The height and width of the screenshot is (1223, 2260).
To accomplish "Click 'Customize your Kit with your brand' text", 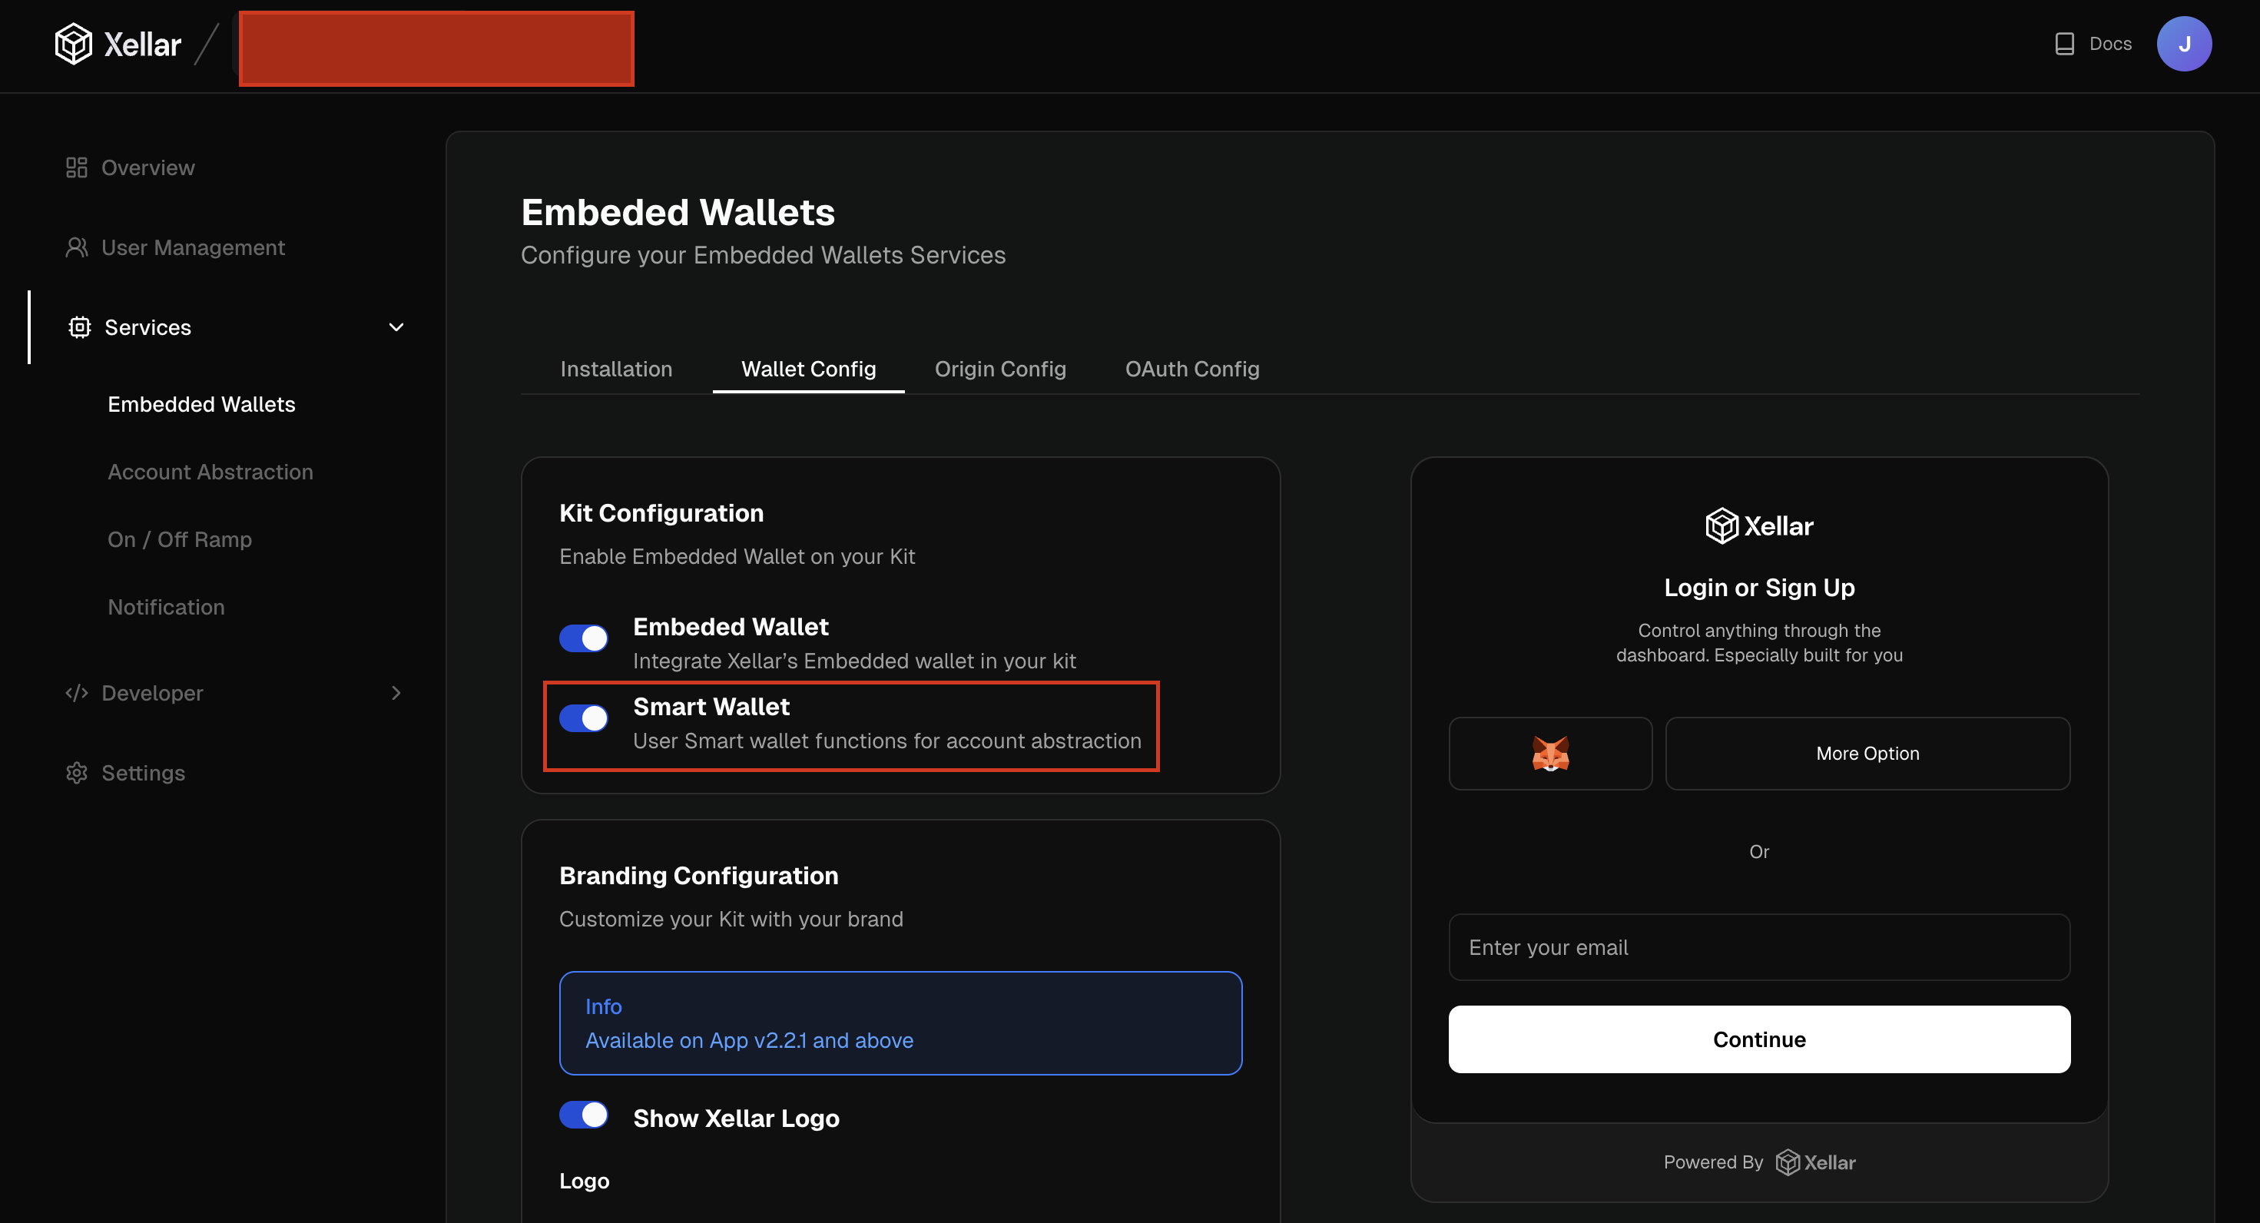I will point(731,919).
